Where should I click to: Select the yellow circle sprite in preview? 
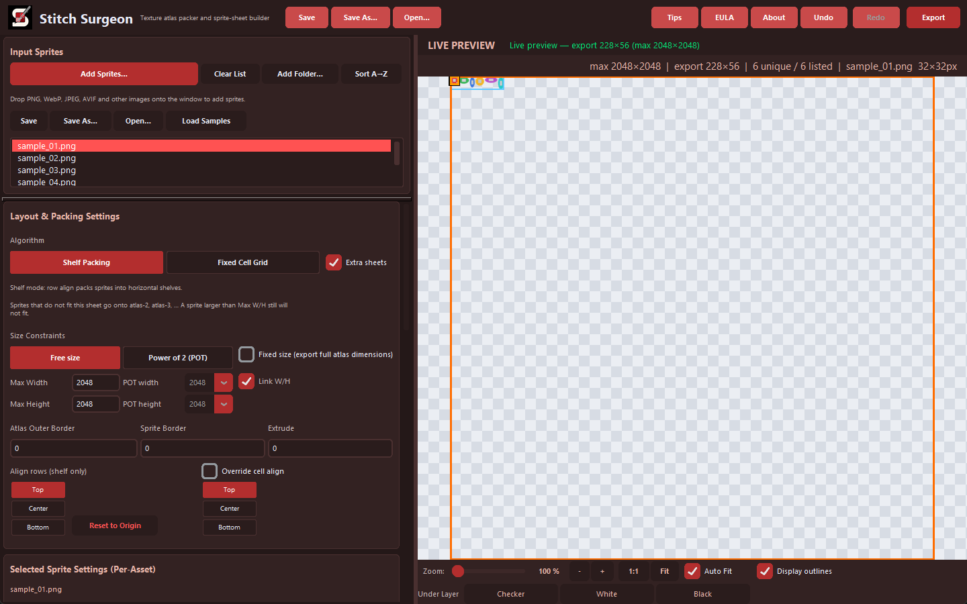[479, 81]
